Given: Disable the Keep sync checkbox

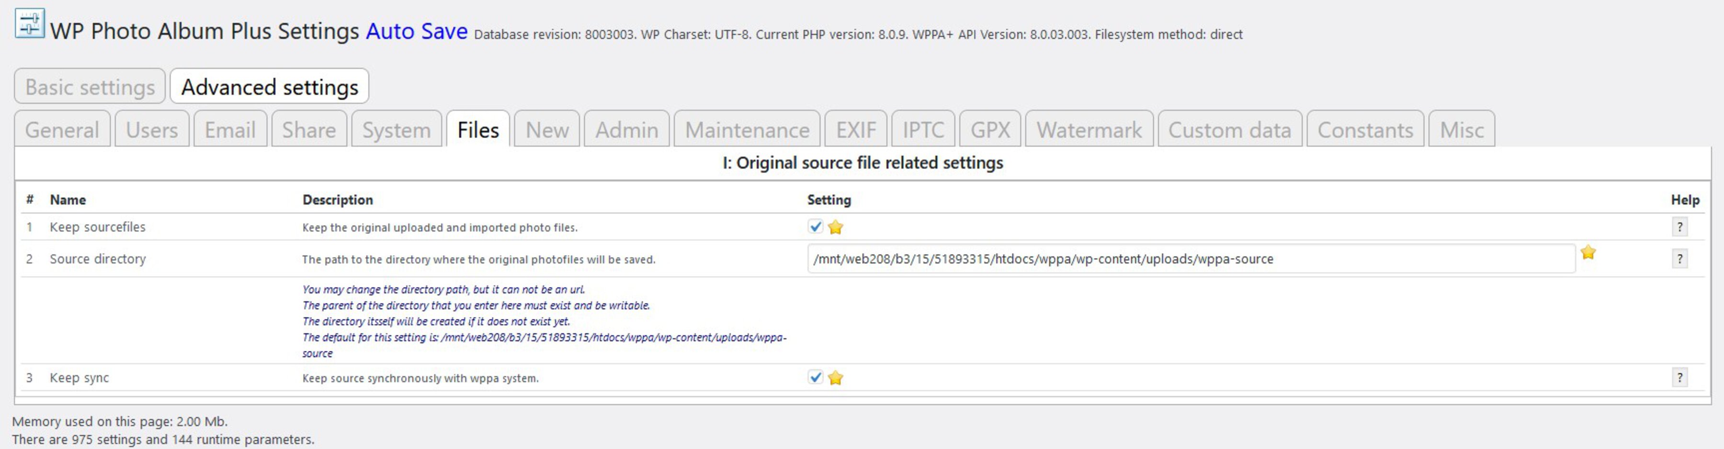Looking at the screenshot, I should coord(815,377).
